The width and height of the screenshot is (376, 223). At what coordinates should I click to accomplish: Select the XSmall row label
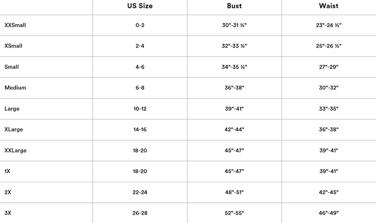(x=13, y=46)
